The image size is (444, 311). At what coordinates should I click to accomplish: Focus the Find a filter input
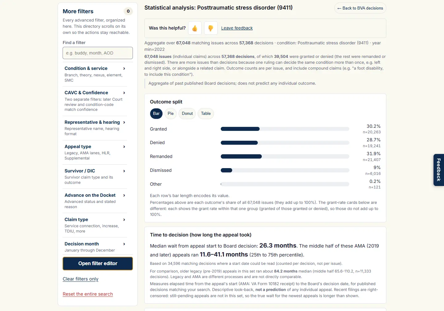98,53
